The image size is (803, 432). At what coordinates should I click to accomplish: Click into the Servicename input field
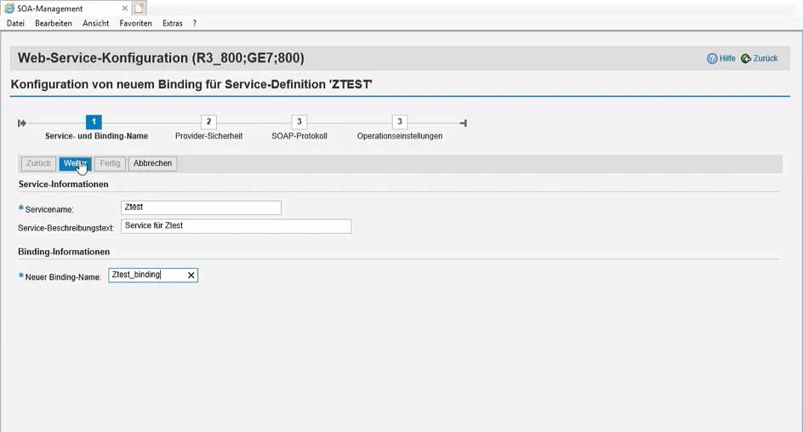tap(201, 207)
